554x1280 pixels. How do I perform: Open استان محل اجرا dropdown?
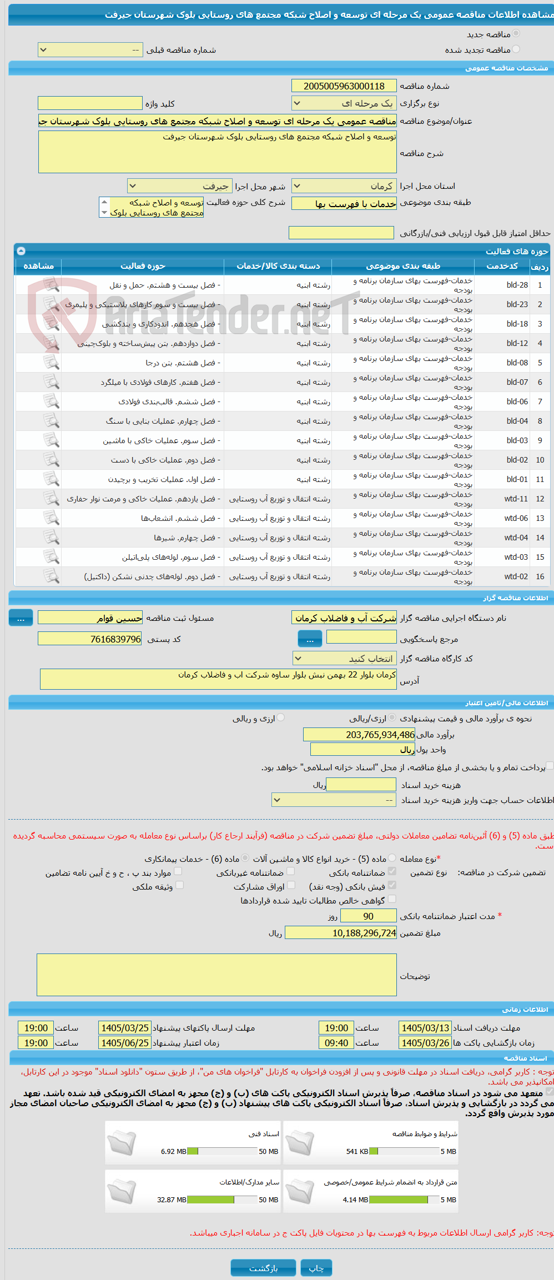coord(344,186)
